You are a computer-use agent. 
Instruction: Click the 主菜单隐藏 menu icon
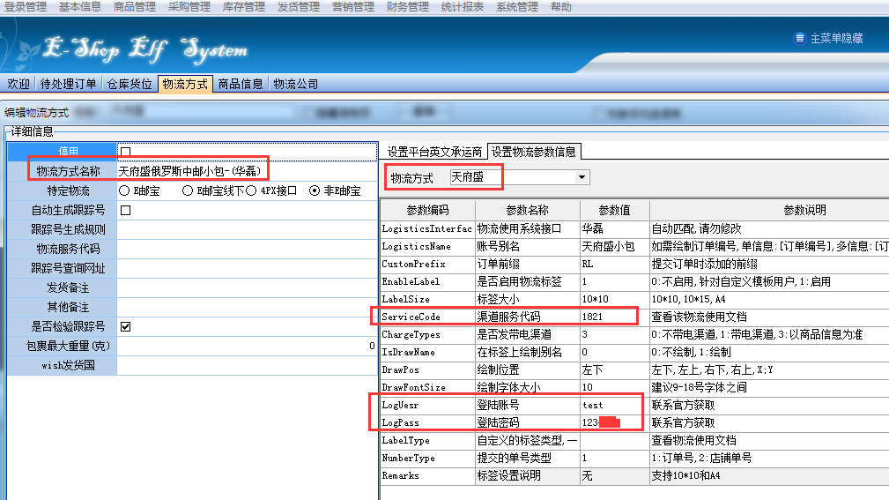pyautogui.click(x=799, y=39)
